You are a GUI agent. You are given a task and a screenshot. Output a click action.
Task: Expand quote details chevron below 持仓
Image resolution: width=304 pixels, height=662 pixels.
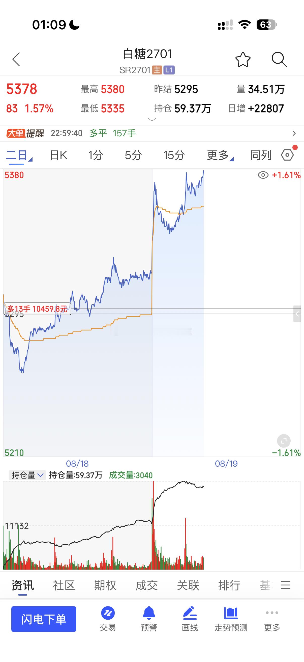click(152, 119)
